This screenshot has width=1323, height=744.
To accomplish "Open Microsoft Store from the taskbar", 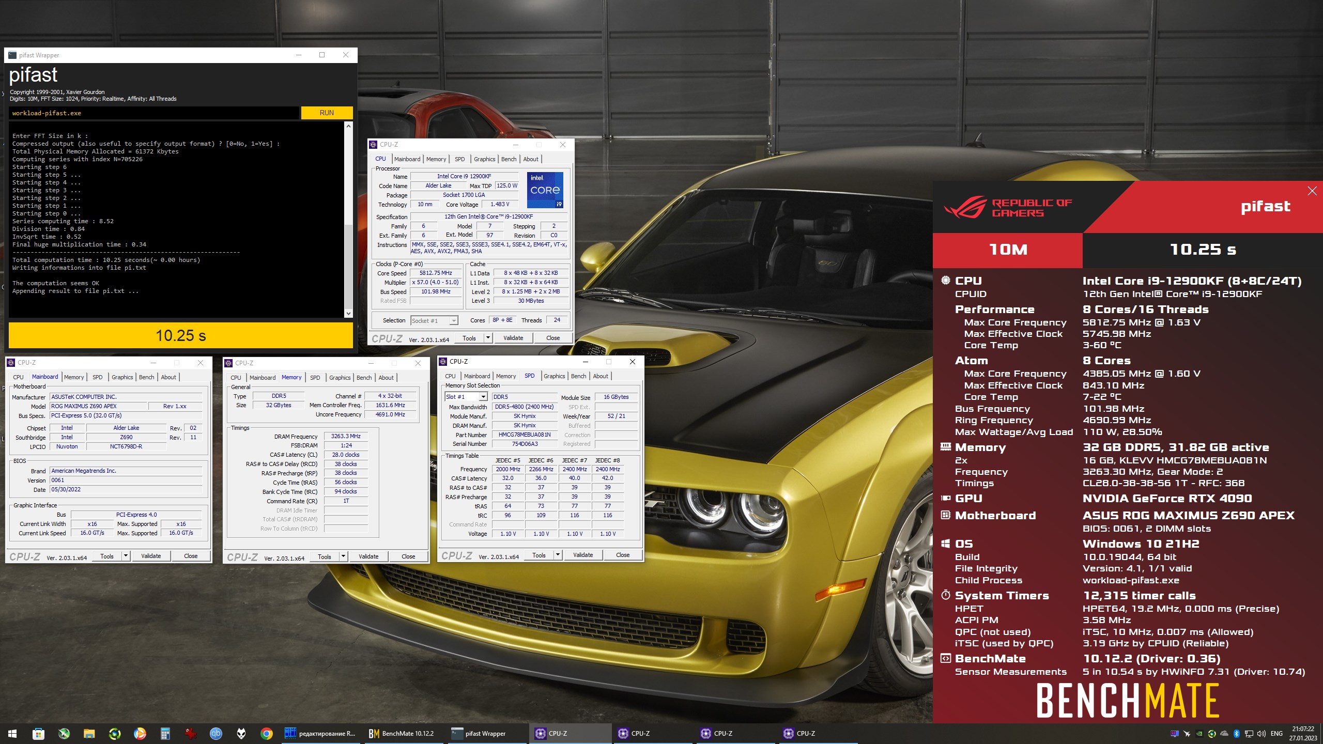I will 38,733.
